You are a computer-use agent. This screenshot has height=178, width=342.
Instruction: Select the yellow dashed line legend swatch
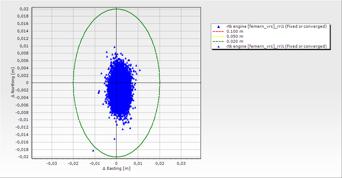tap(218, 36)
